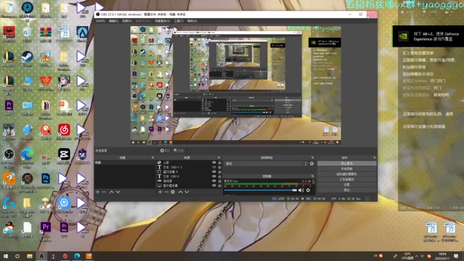Select QQ penguin desktop icon

tap(9, 230)
